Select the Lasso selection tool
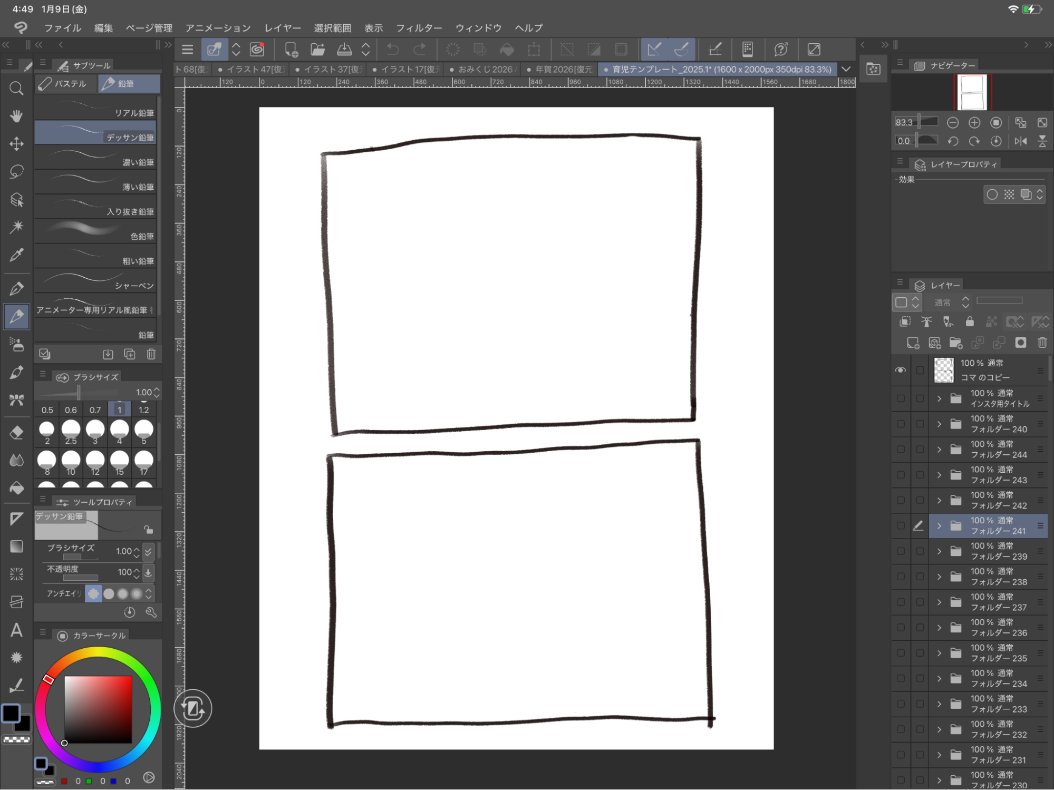The width and height of the screenshot is (1054, 790). pyautogui.click(x=16, y=171)
